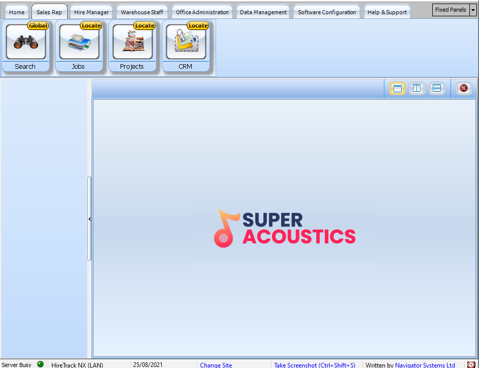Viewport: 479px width, 368px height.
Task: Collapse the left side panel arrow
Action: pos(89,219)
